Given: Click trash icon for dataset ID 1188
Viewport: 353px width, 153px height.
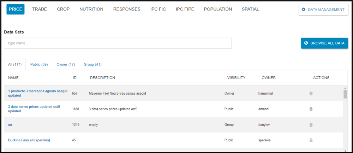Looking at the screenshot, I should [311, 109].
